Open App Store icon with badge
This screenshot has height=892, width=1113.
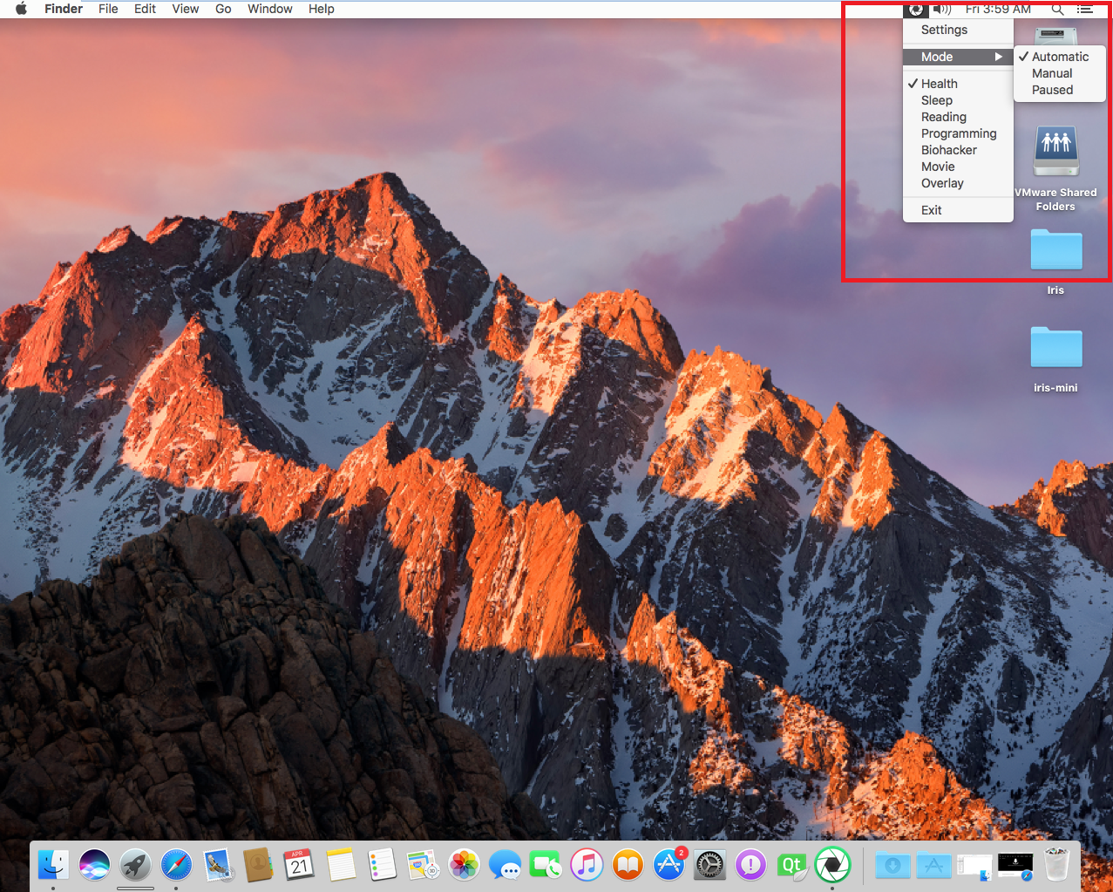click(669, 864)
